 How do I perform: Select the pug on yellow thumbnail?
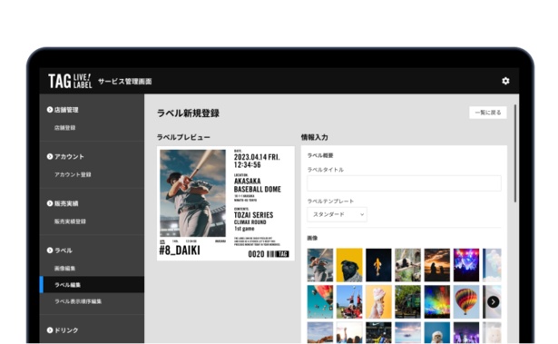pos(349,265)
